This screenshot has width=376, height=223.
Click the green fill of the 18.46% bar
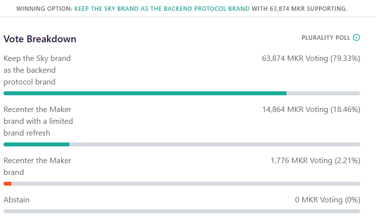[36, 144]
